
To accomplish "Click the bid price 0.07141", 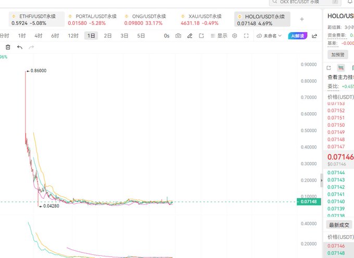I will [336, 194].
